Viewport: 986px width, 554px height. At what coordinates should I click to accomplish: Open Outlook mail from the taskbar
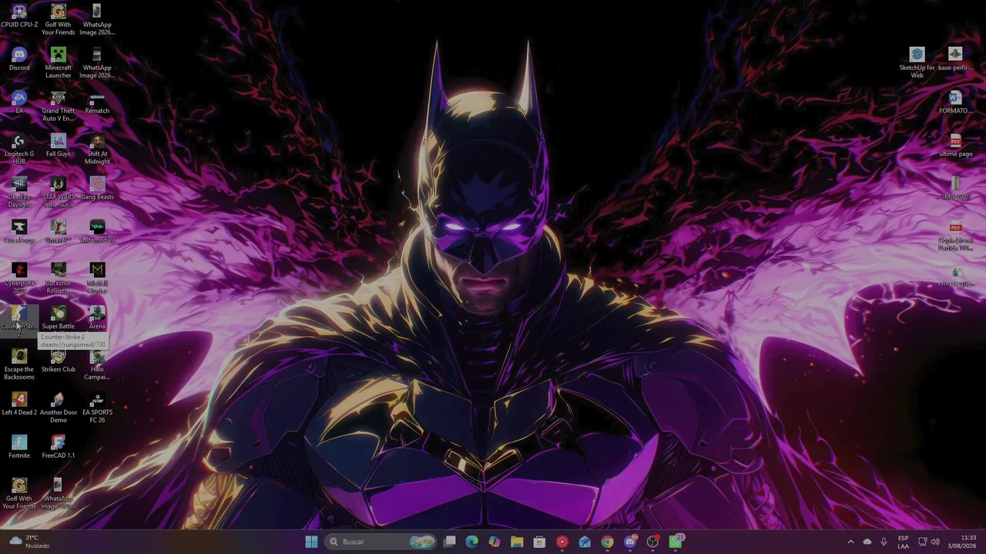(x=585, y=542)
